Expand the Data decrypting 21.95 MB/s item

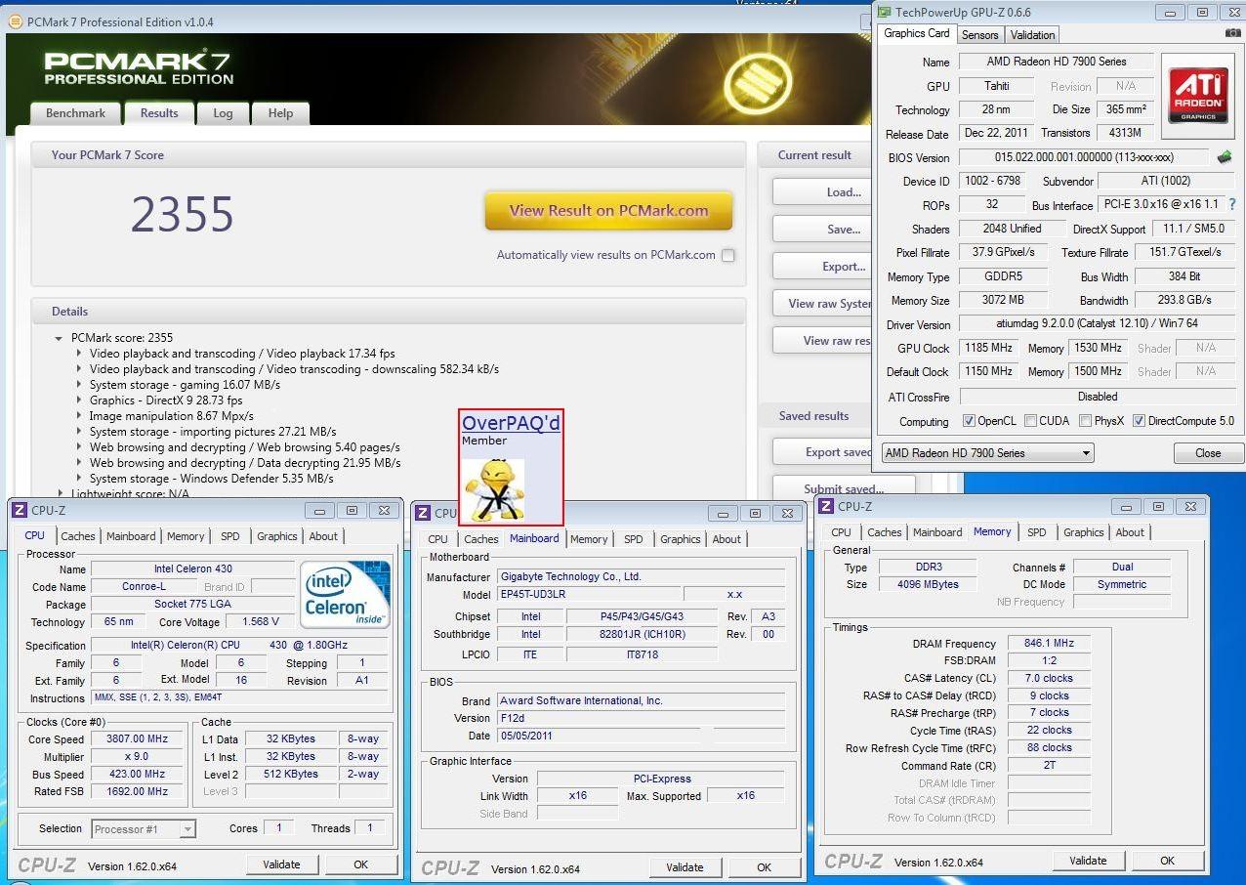click(80, 463)
